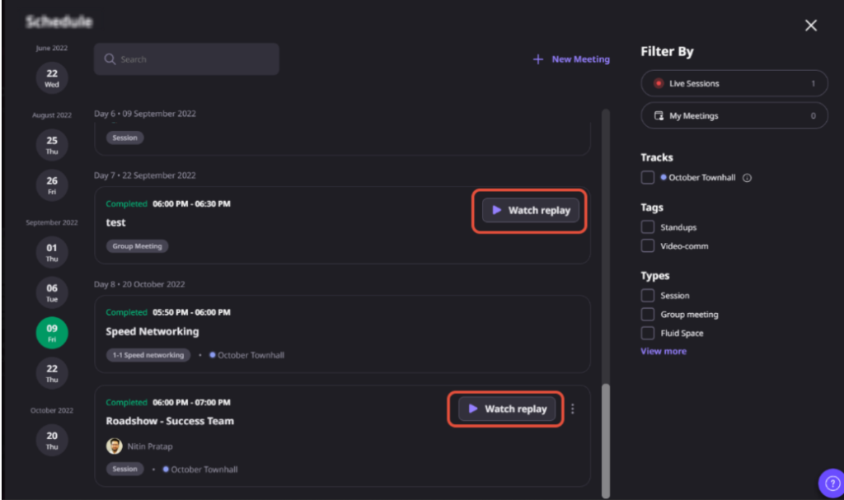844x500 pixels.
Task: Click the red Live Sessions dot icon
Action: point(659,83)
